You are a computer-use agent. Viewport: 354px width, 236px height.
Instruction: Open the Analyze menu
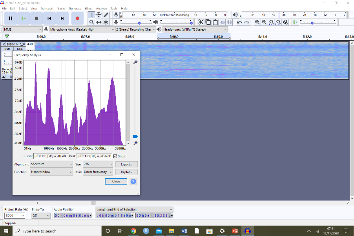click(101, 8)
